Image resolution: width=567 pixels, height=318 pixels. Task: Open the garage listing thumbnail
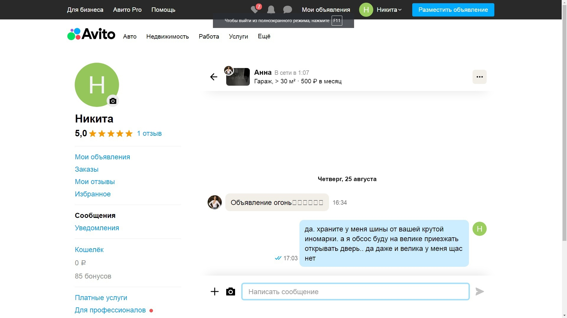click(238, 77)
